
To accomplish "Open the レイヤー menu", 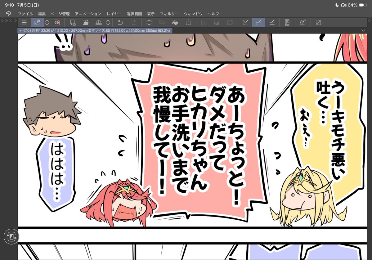I will 114,14.
